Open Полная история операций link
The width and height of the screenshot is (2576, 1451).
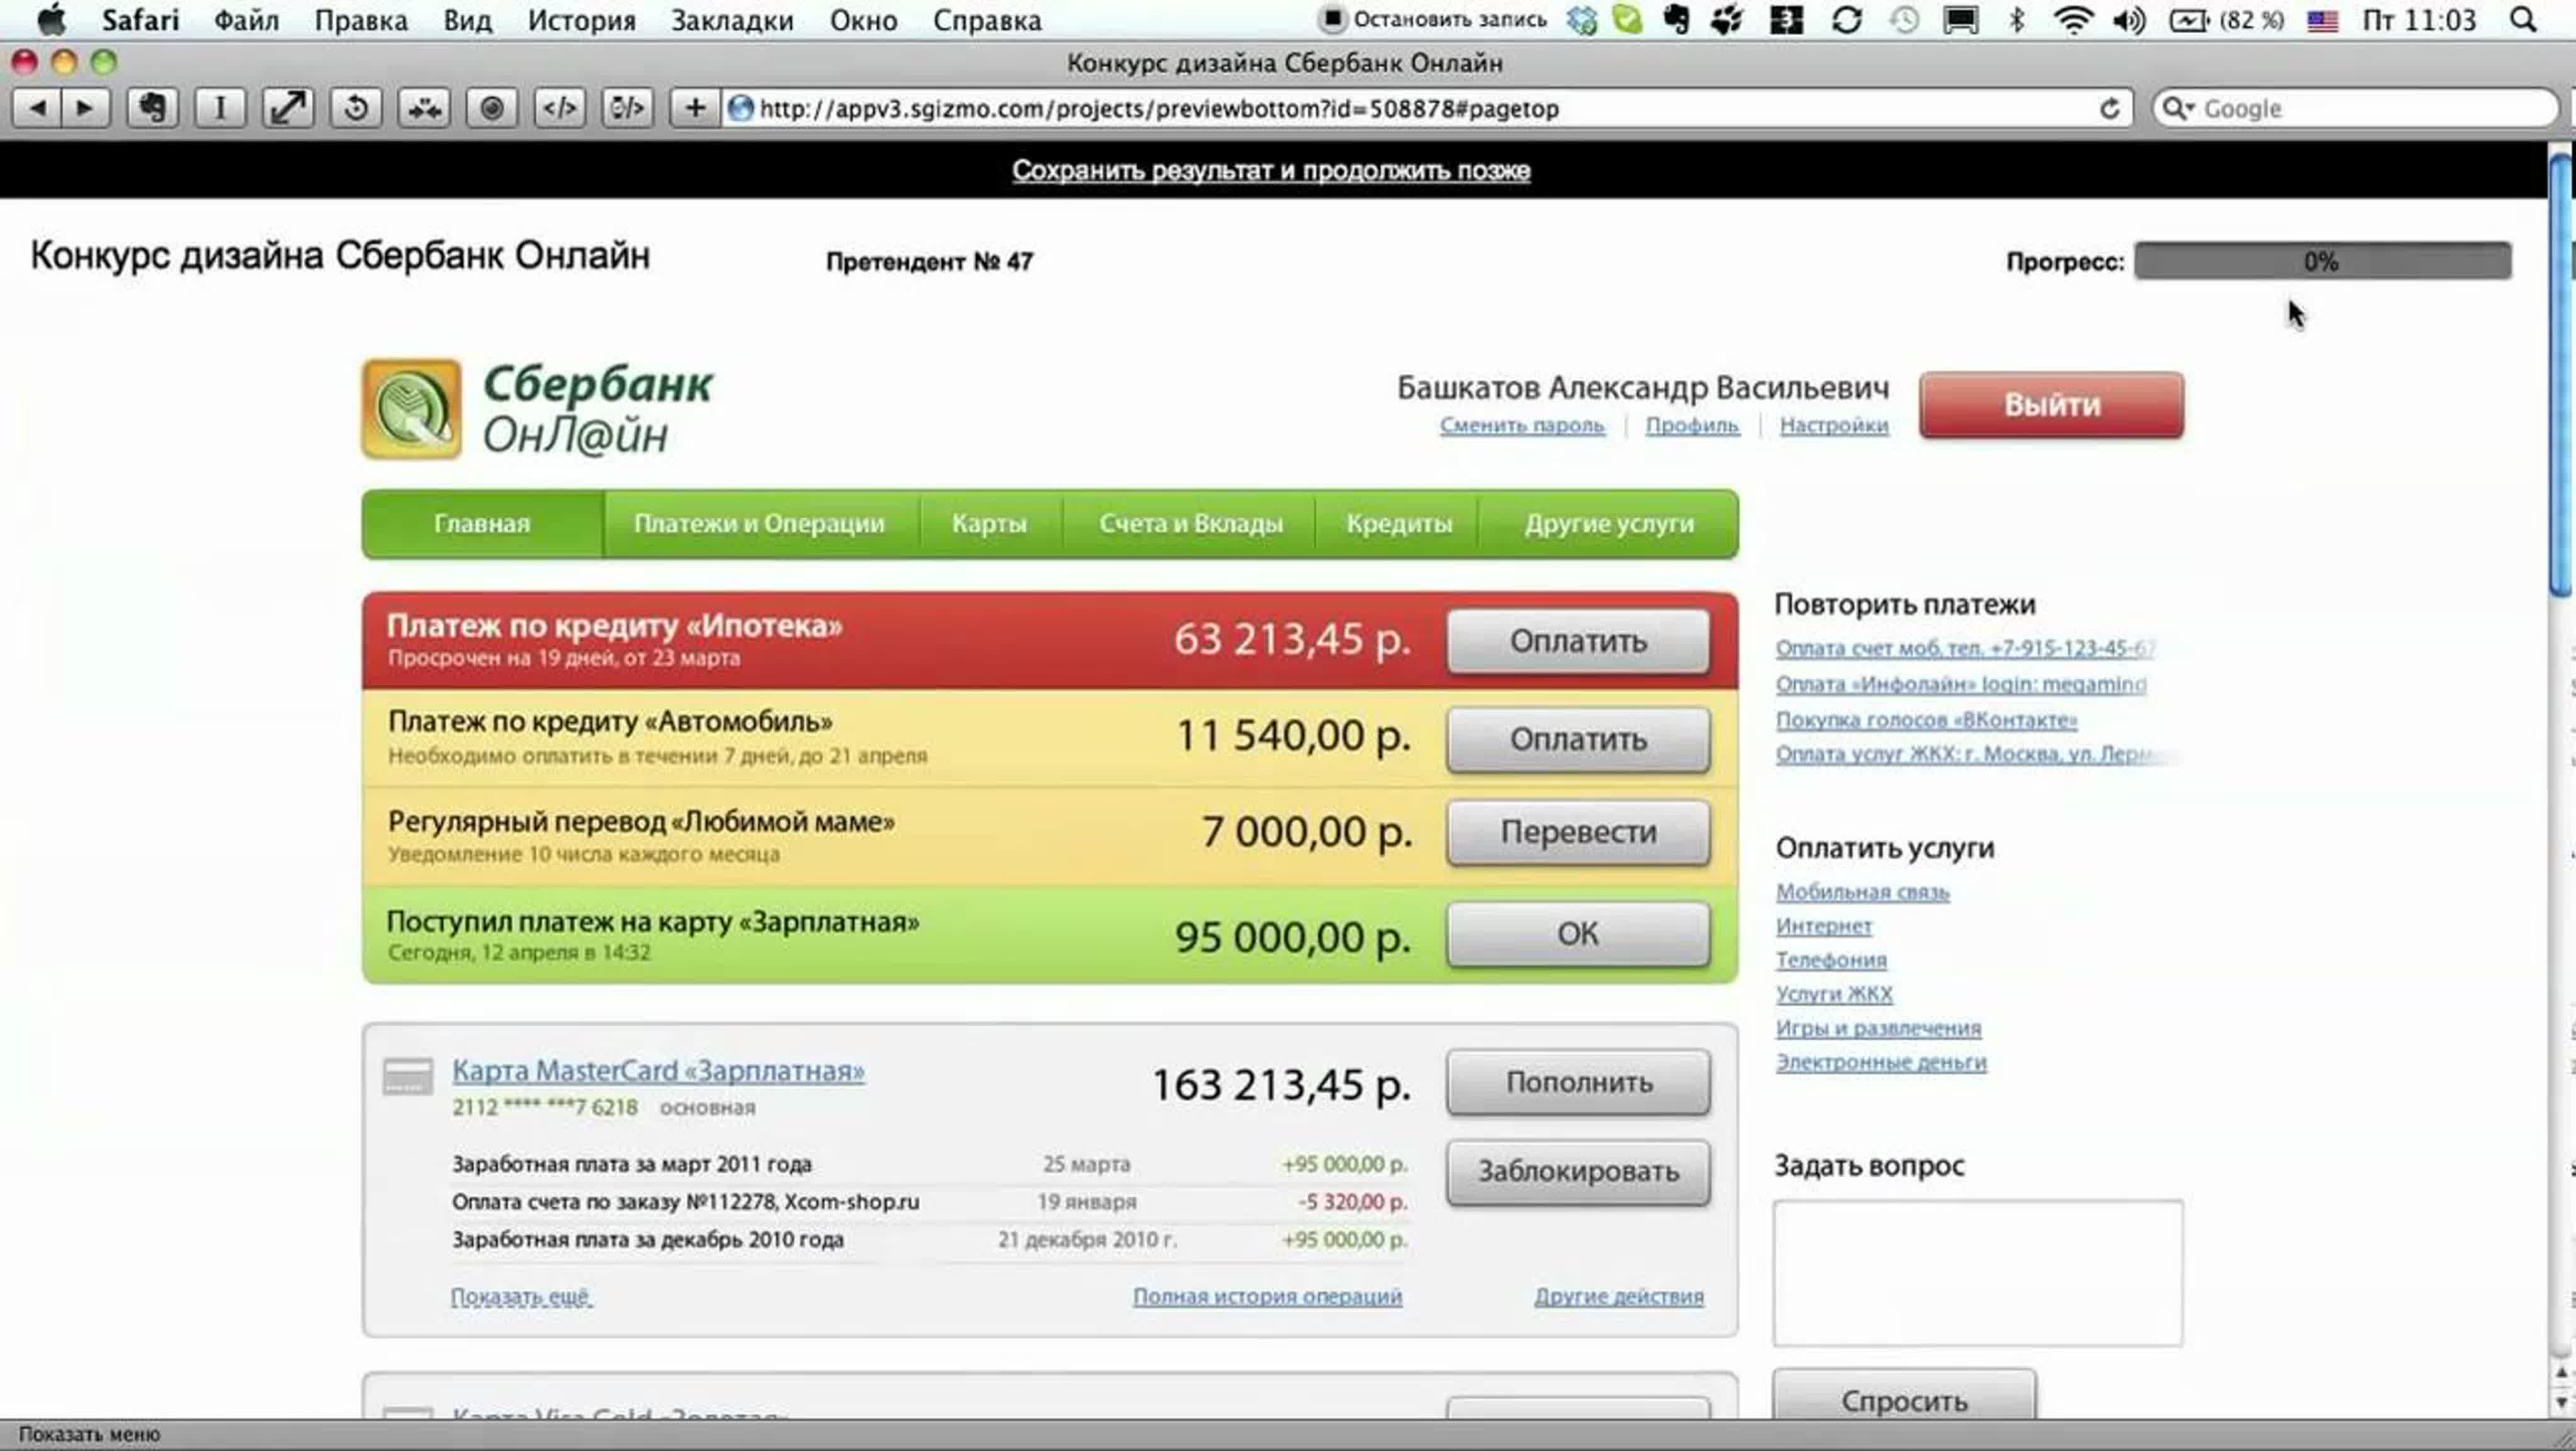[1267, 1296]
